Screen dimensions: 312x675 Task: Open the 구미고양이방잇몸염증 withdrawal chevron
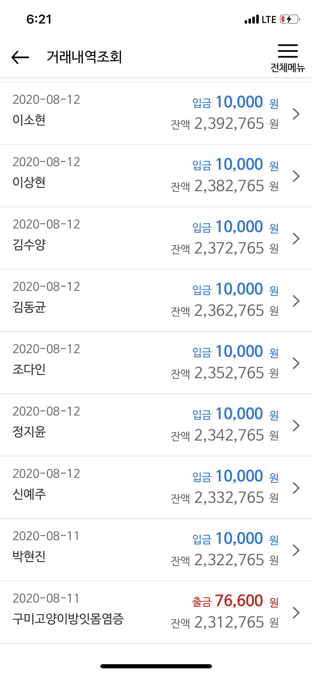(296, 613)
